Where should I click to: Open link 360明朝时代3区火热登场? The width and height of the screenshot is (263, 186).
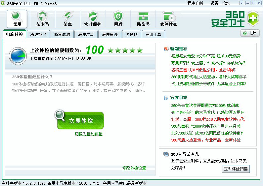[209, 77]
